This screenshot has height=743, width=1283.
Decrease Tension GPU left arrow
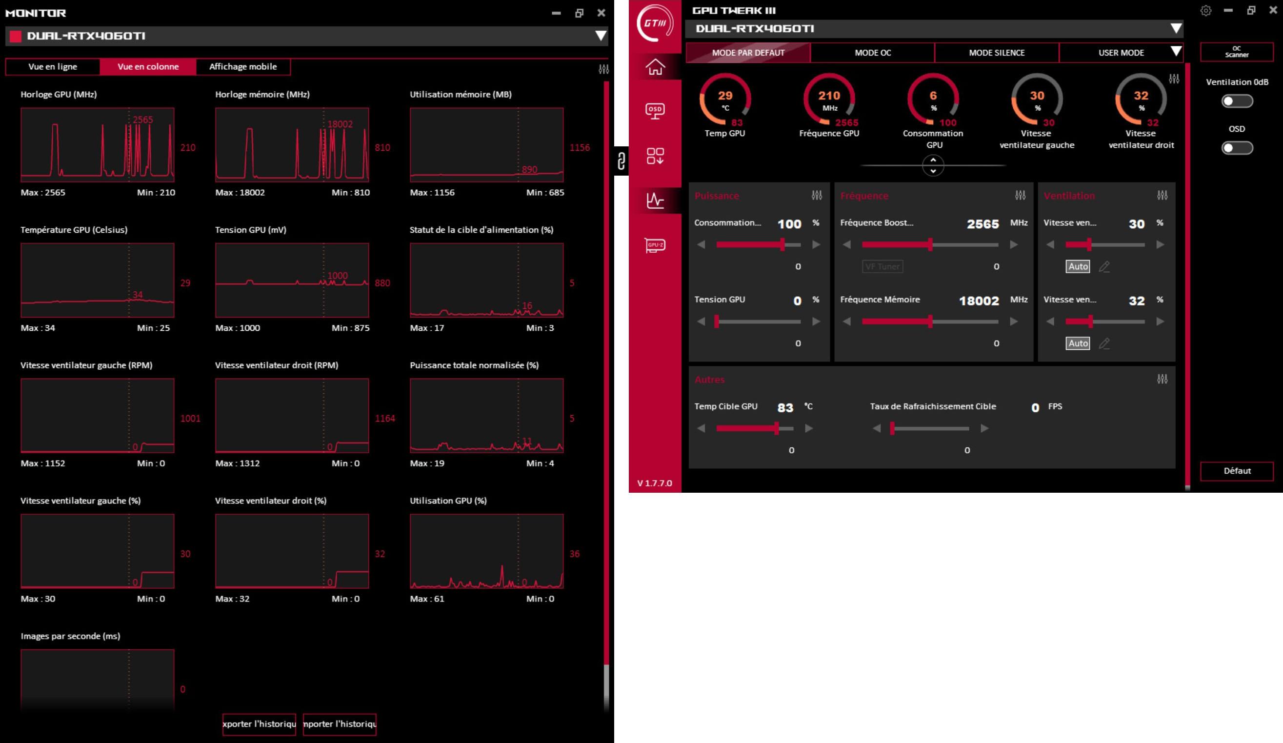(701, 321)
